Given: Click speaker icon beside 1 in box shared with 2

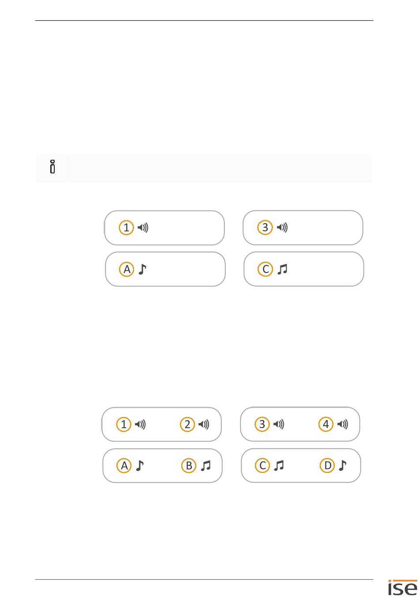Looking at the screenshot, I should pos(140,424).
